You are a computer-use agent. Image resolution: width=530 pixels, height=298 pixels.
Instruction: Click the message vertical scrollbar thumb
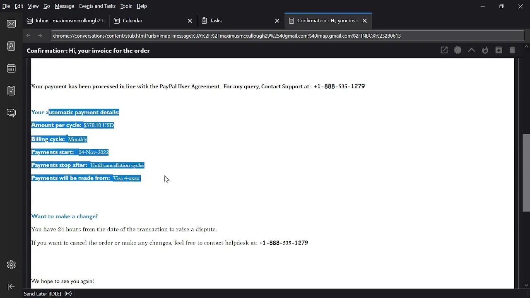[x=526, y=173]
